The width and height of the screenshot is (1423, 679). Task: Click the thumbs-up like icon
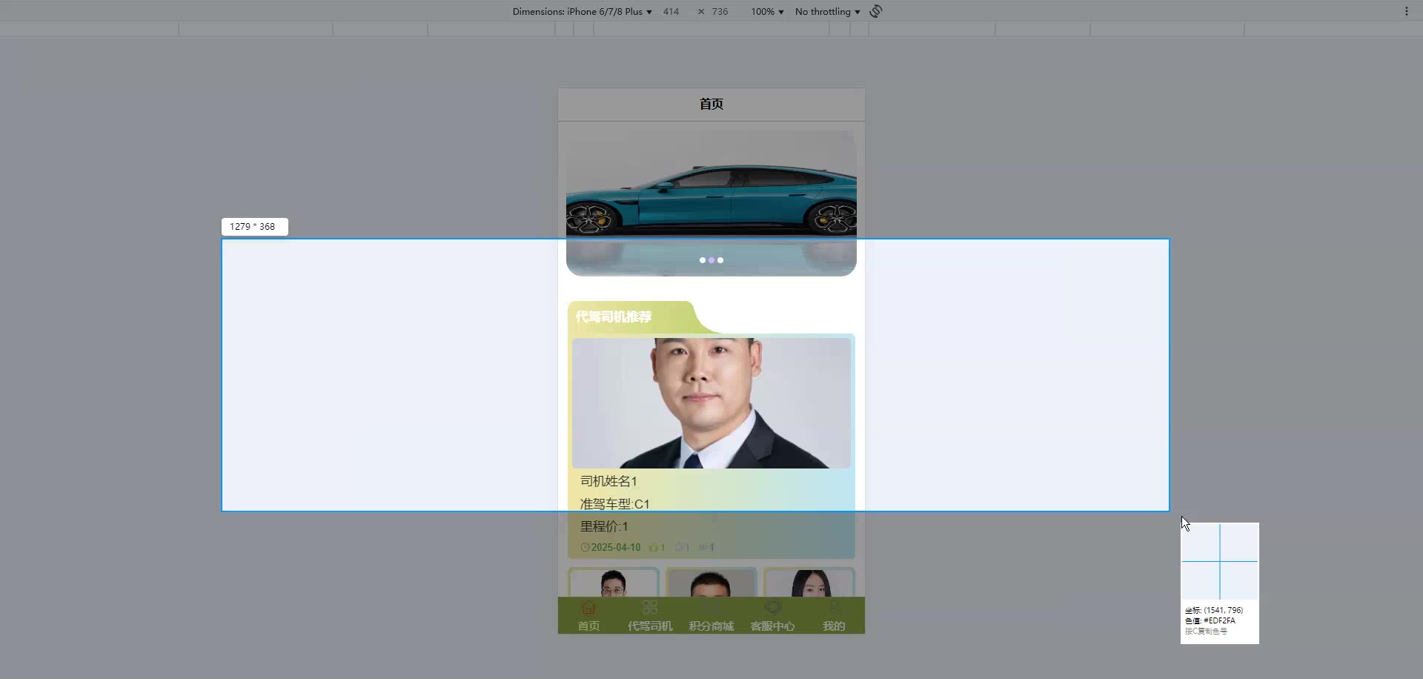coord(653,548)
